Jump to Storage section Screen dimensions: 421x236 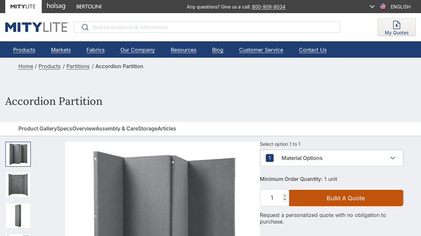[x=148, y=128]
